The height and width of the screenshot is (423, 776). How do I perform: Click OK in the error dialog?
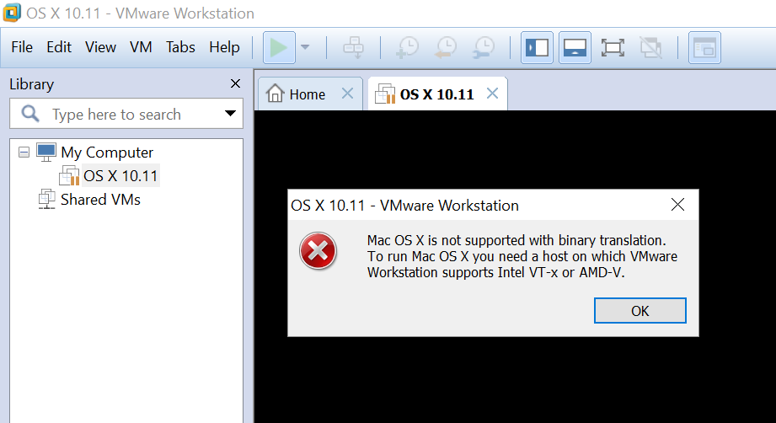(640, 311)
